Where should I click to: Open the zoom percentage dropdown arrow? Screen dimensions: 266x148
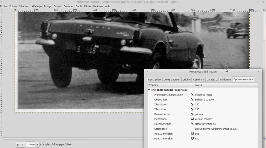(38, 144)
